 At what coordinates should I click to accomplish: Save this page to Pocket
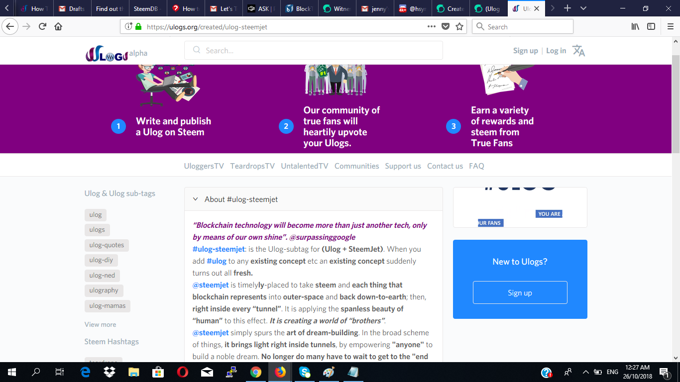446,26
